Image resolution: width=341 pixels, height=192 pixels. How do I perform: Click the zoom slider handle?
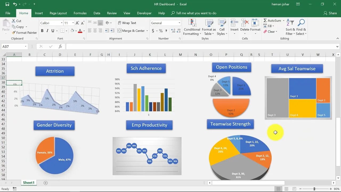coord(314,189)
